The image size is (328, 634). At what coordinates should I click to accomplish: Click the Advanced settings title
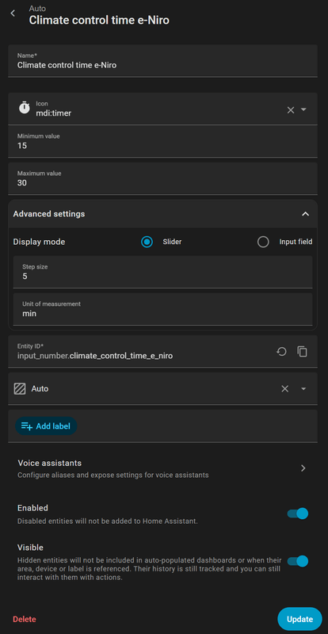click(x=49, y=214)
